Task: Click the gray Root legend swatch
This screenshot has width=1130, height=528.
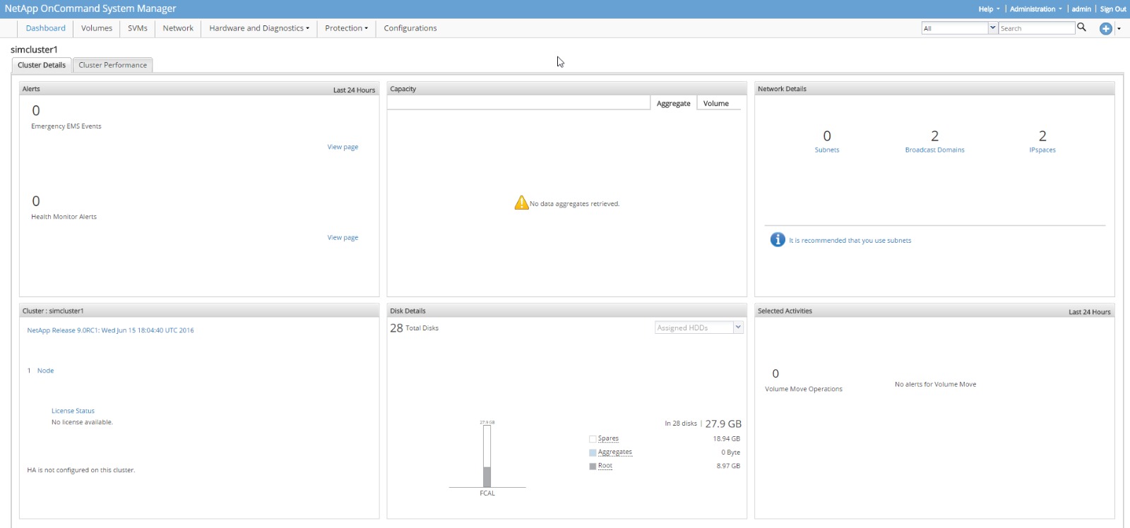Action: coord(593,466)
